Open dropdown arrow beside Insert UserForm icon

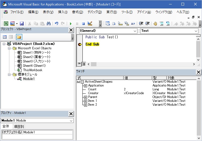click(17, 24)
